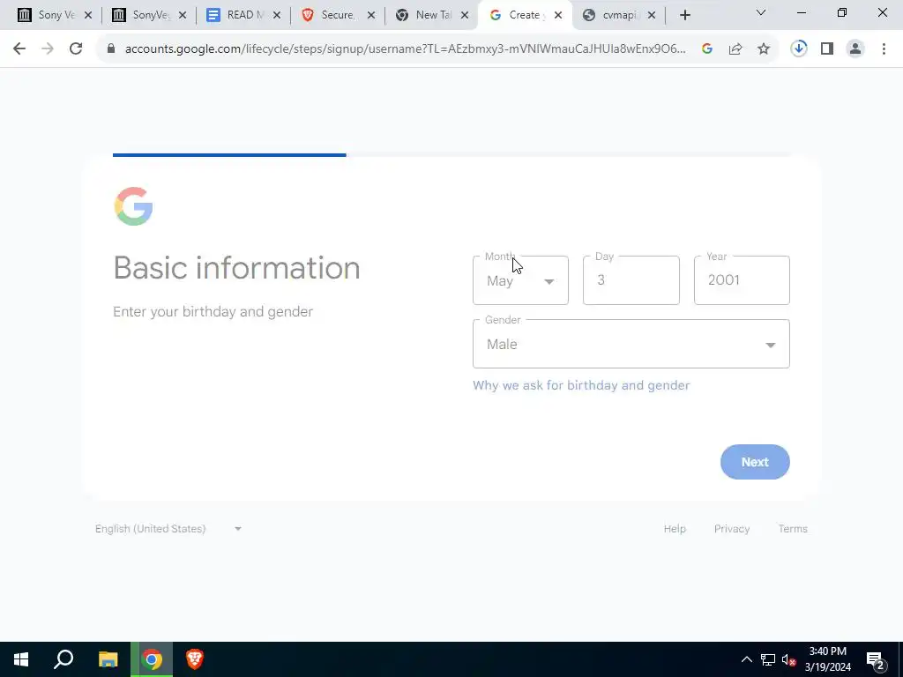The image size is (903, 677).
Task: Reload the current page
Action: pos(76,49)
